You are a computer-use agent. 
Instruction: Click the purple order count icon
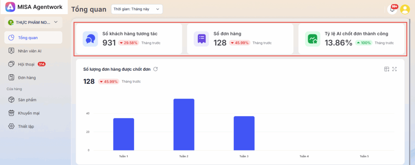201,39
